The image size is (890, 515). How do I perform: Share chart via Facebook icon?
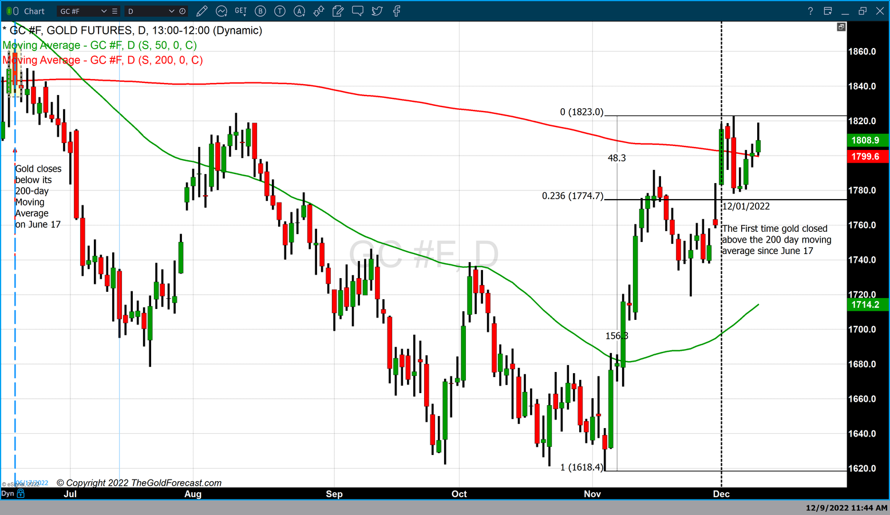point(397,11)
